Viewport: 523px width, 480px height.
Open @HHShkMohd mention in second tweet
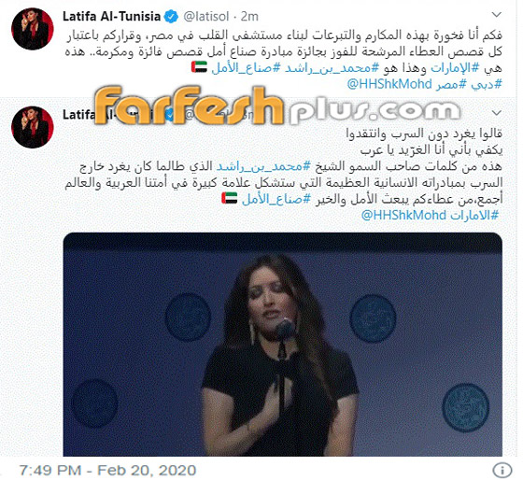tap(403, 215)
